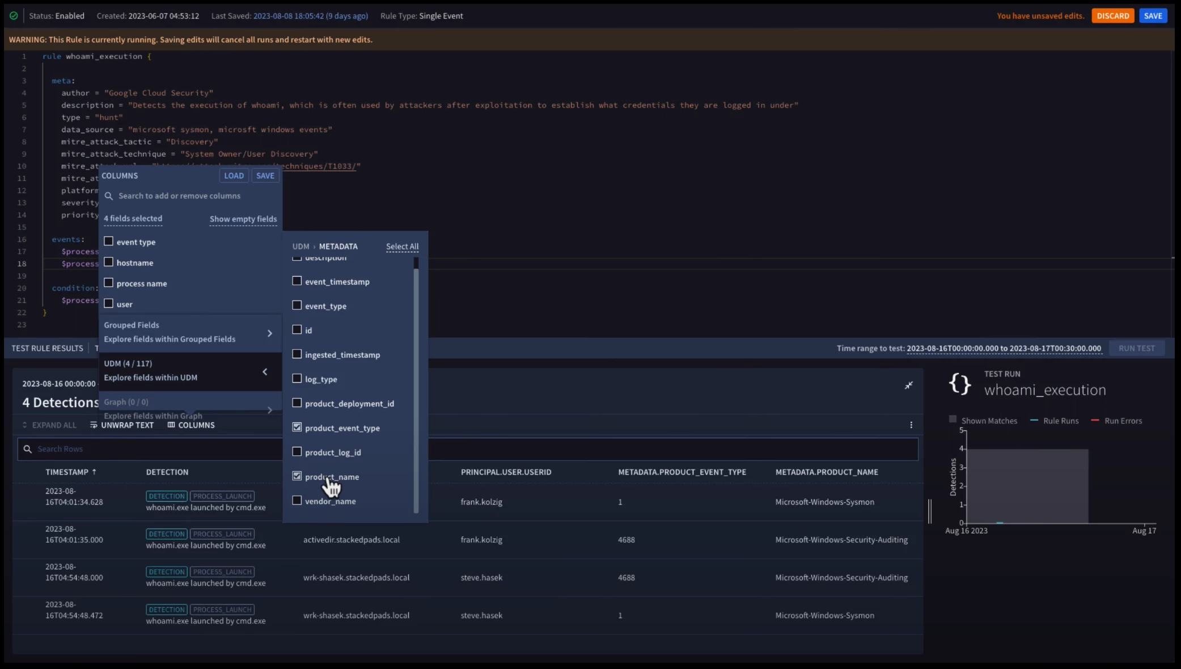Viewport: 1181px width, 669px height.
Task: Collapse the UDM fields section
Action: (265, 371)
